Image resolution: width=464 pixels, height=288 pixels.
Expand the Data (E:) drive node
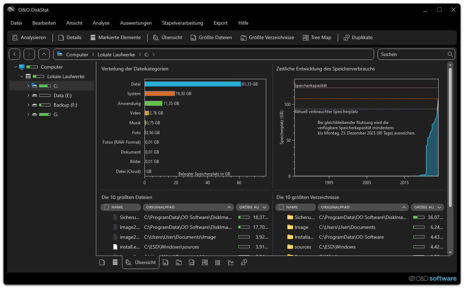coord(28,95)
